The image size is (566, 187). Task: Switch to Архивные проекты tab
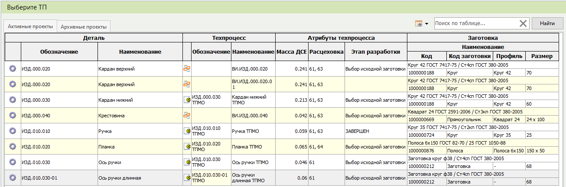click(85, 26)
